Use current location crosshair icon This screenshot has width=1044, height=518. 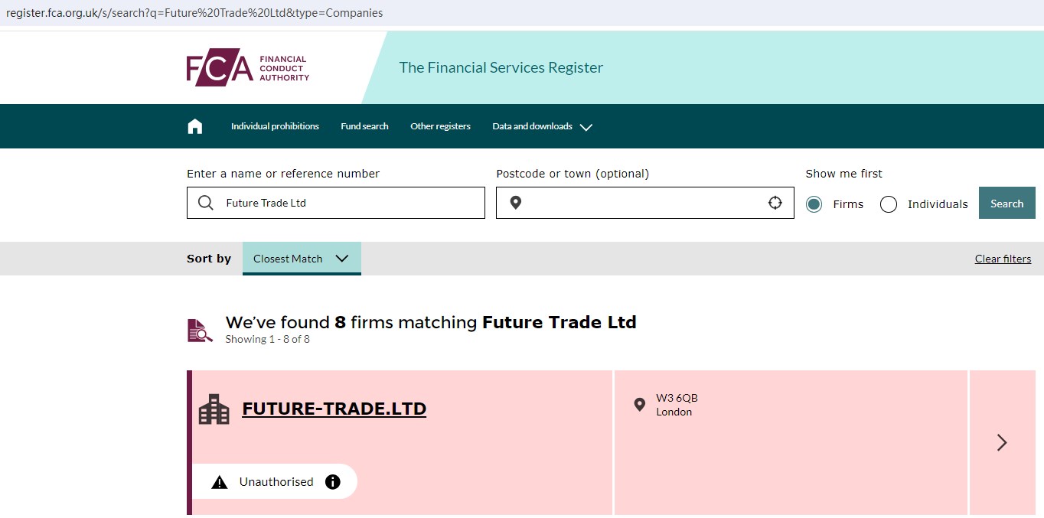coord(775,203)
